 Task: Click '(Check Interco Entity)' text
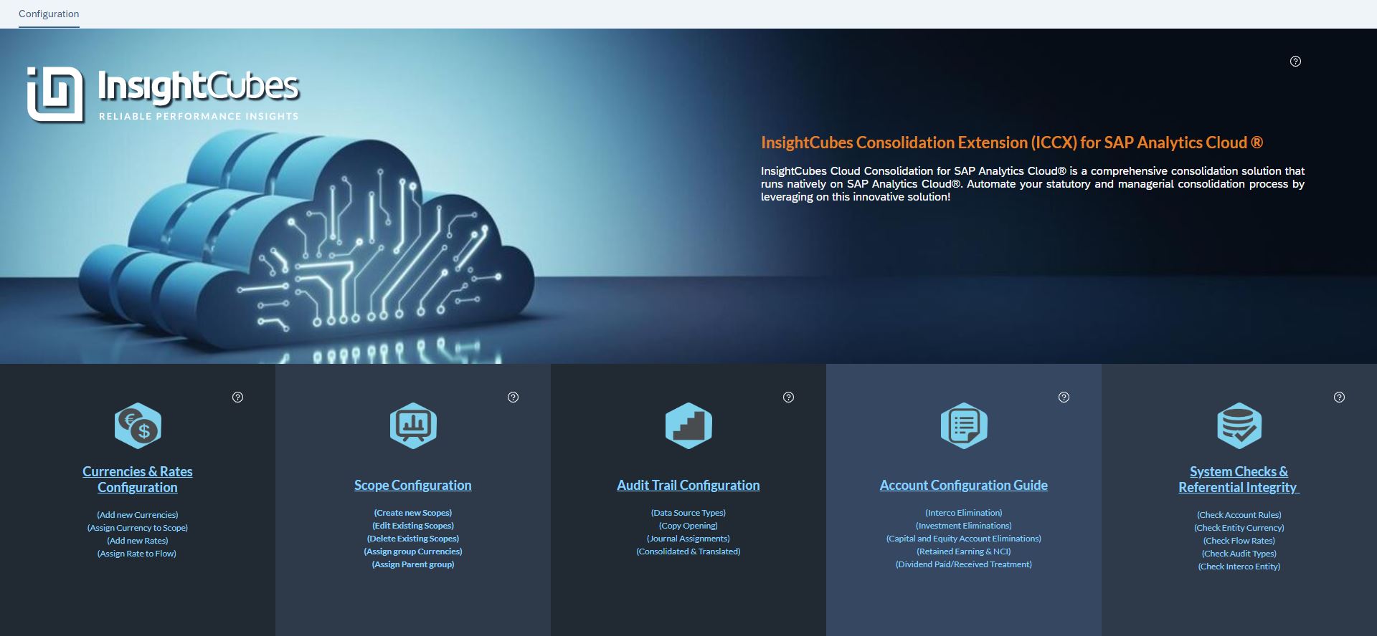click(1239, 567)
